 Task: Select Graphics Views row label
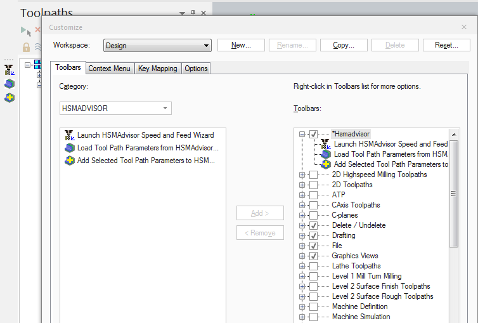pyautogui.click(x=355, y=256)
